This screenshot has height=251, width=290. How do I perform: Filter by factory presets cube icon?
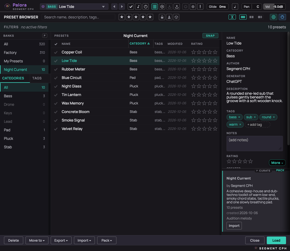[176, 17]
